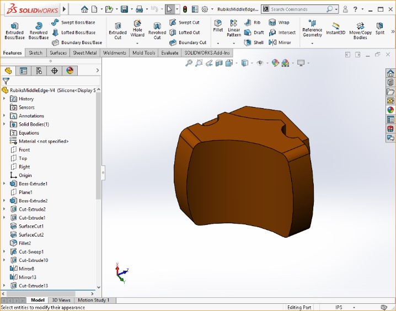396x311 pixels.
Task: Open Move/Copy Bodies tool
Action: (360, 31)
